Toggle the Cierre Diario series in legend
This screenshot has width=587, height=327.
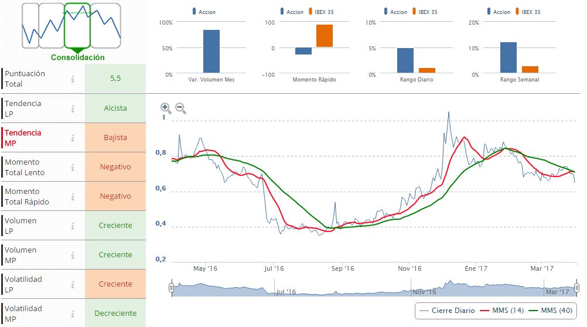448,310
